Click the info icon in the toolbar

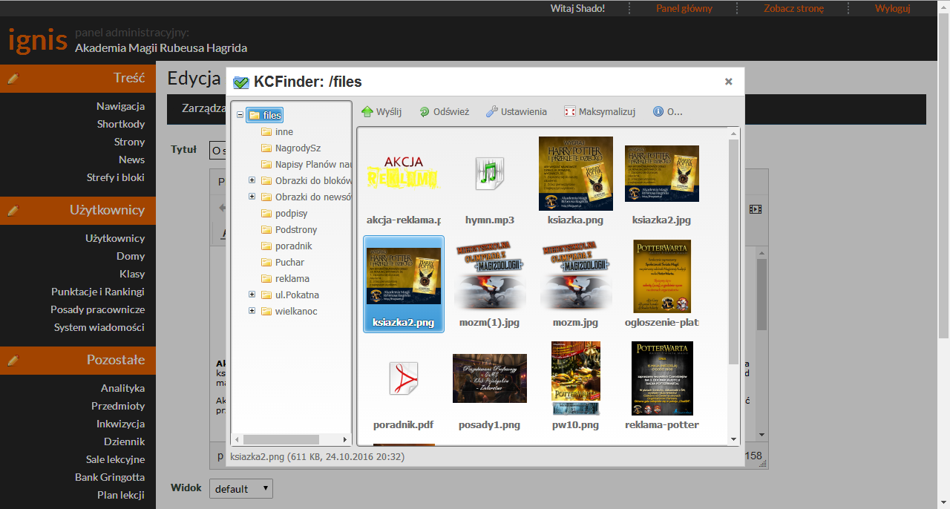tap(658, 112)
